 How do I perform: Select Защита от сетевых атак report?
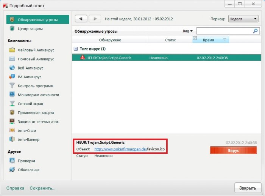38,122
